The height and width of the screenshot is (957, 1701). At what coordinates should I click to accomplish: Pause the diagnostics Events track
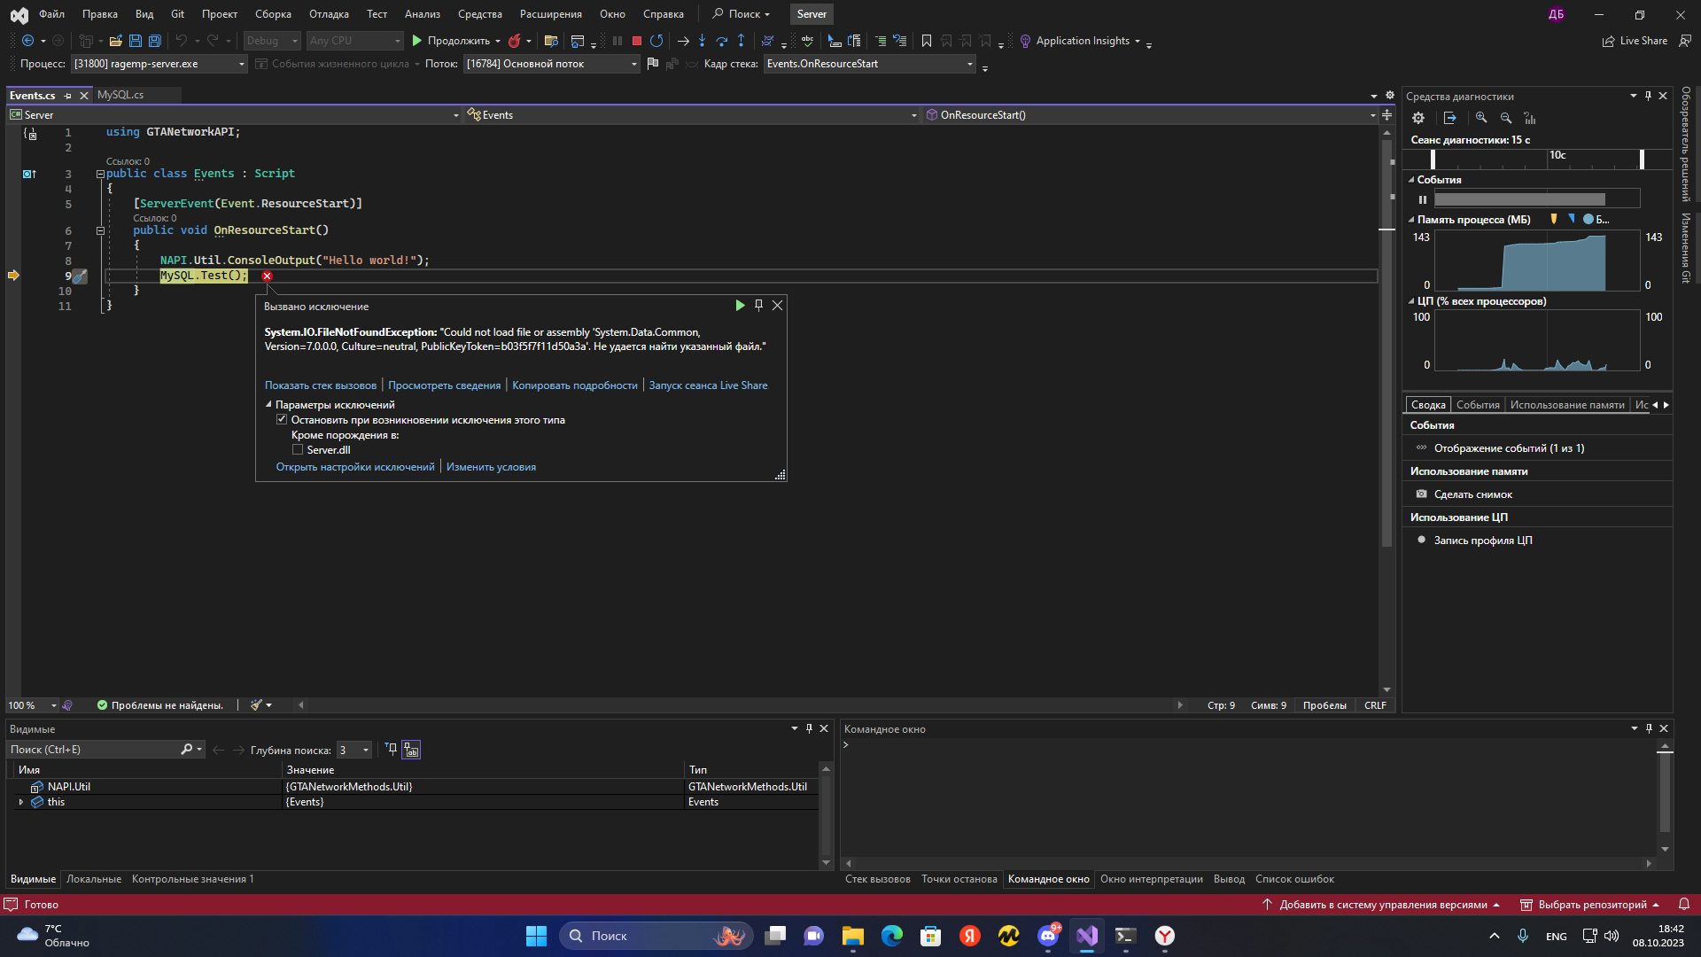(1423, 199)
